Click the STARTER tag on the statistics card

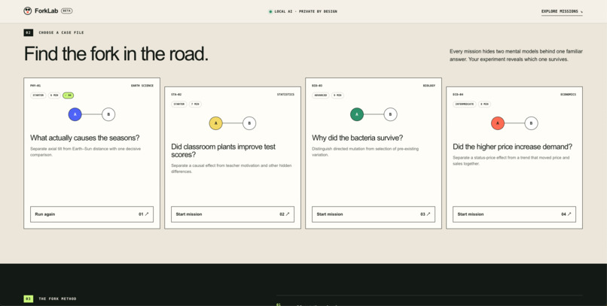click(179, 104)
